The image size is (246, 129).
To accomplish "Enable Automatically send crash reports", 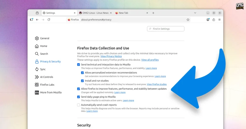I will tap(78, 105).
